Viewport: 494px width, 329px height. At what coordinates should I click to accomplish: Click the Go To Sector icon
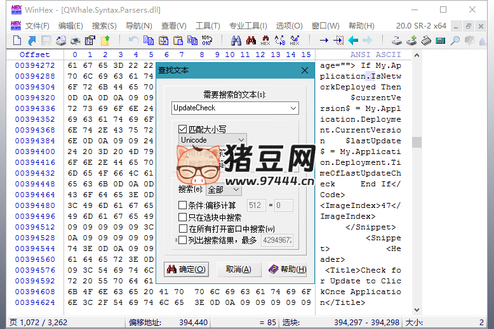(x=338, y=41)
